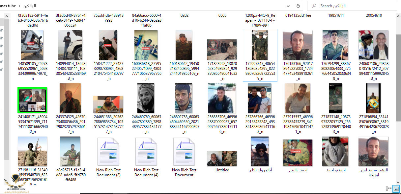
Task: Click the refresh icon beside the address bar
Action: click(x=298, y=6)
